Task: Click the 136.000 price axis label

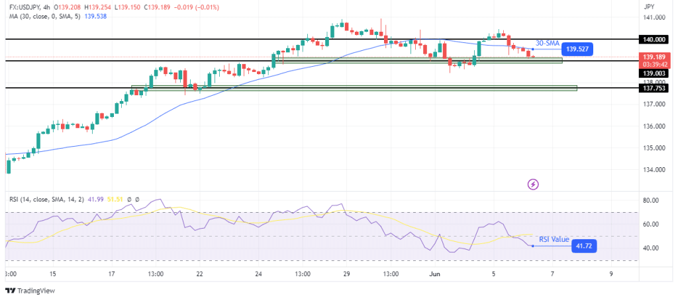Action: tap(654, 126)
